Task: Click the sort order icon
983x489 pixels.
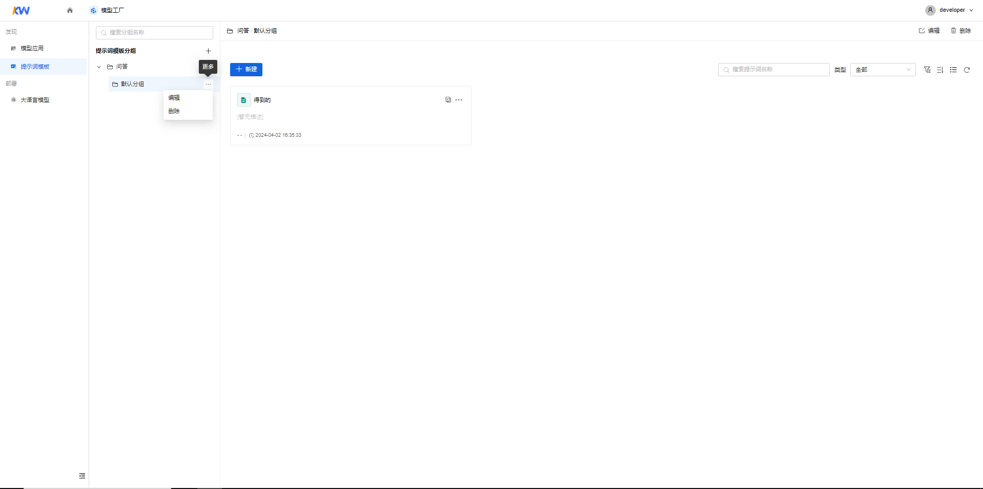Action: [x=940, y=70]
